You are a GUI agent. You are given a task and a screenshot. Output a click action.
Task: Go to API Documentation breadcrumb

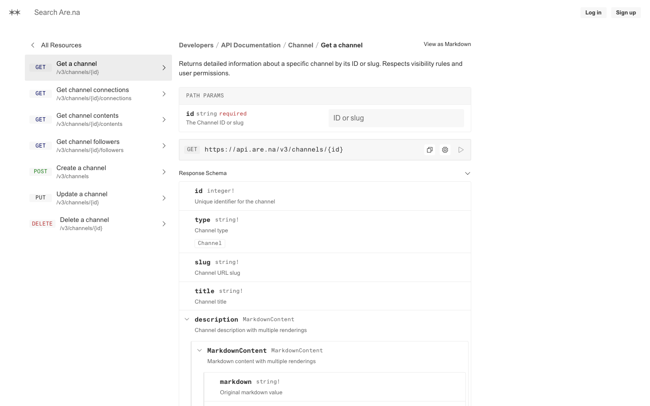click(x=251, y=45)
